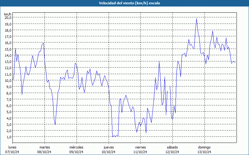The image size is (249, 155).
Task: Click the 18,0 y-axis value
Action: pos(8,30)
